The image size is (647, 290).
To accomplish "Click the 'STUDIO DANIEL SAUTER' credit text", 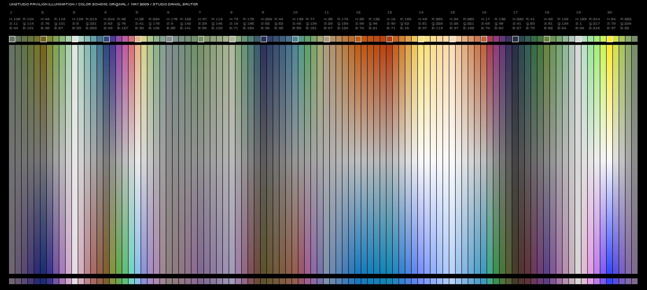I will click(x=176, y=4).
